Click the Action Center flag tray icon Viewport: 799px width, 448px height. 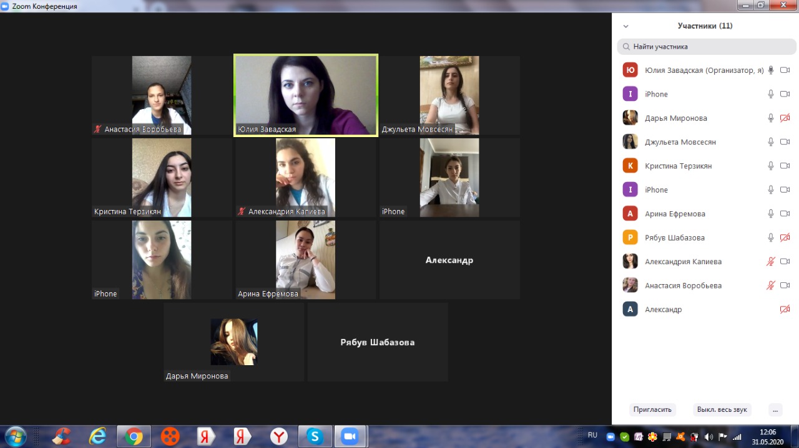point(723,436)
